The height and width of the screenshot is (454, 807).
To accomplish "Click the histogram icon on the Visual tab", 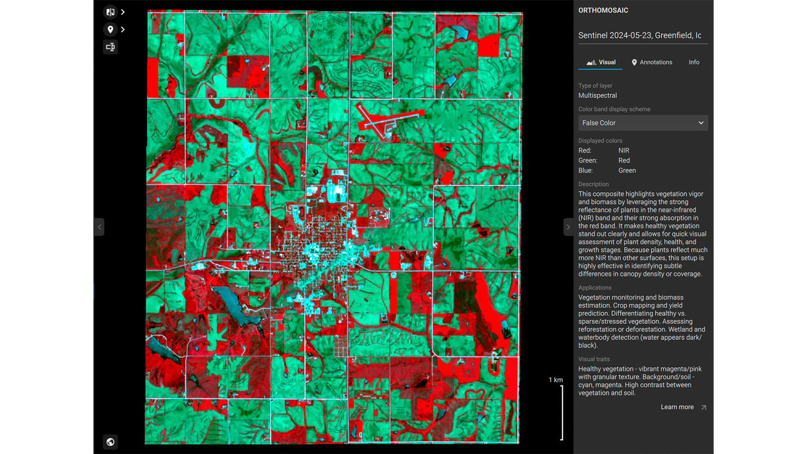I will [590, 62].
